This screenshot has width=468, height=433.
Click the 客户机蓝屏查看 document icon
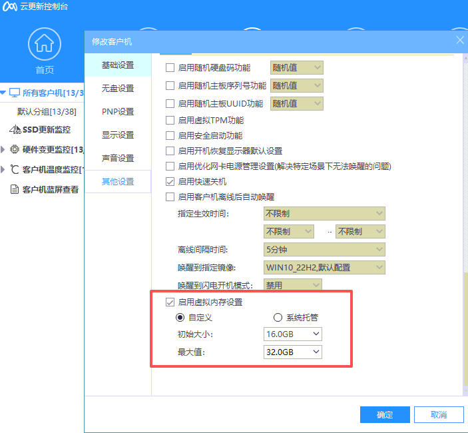(x=15, y=189)
